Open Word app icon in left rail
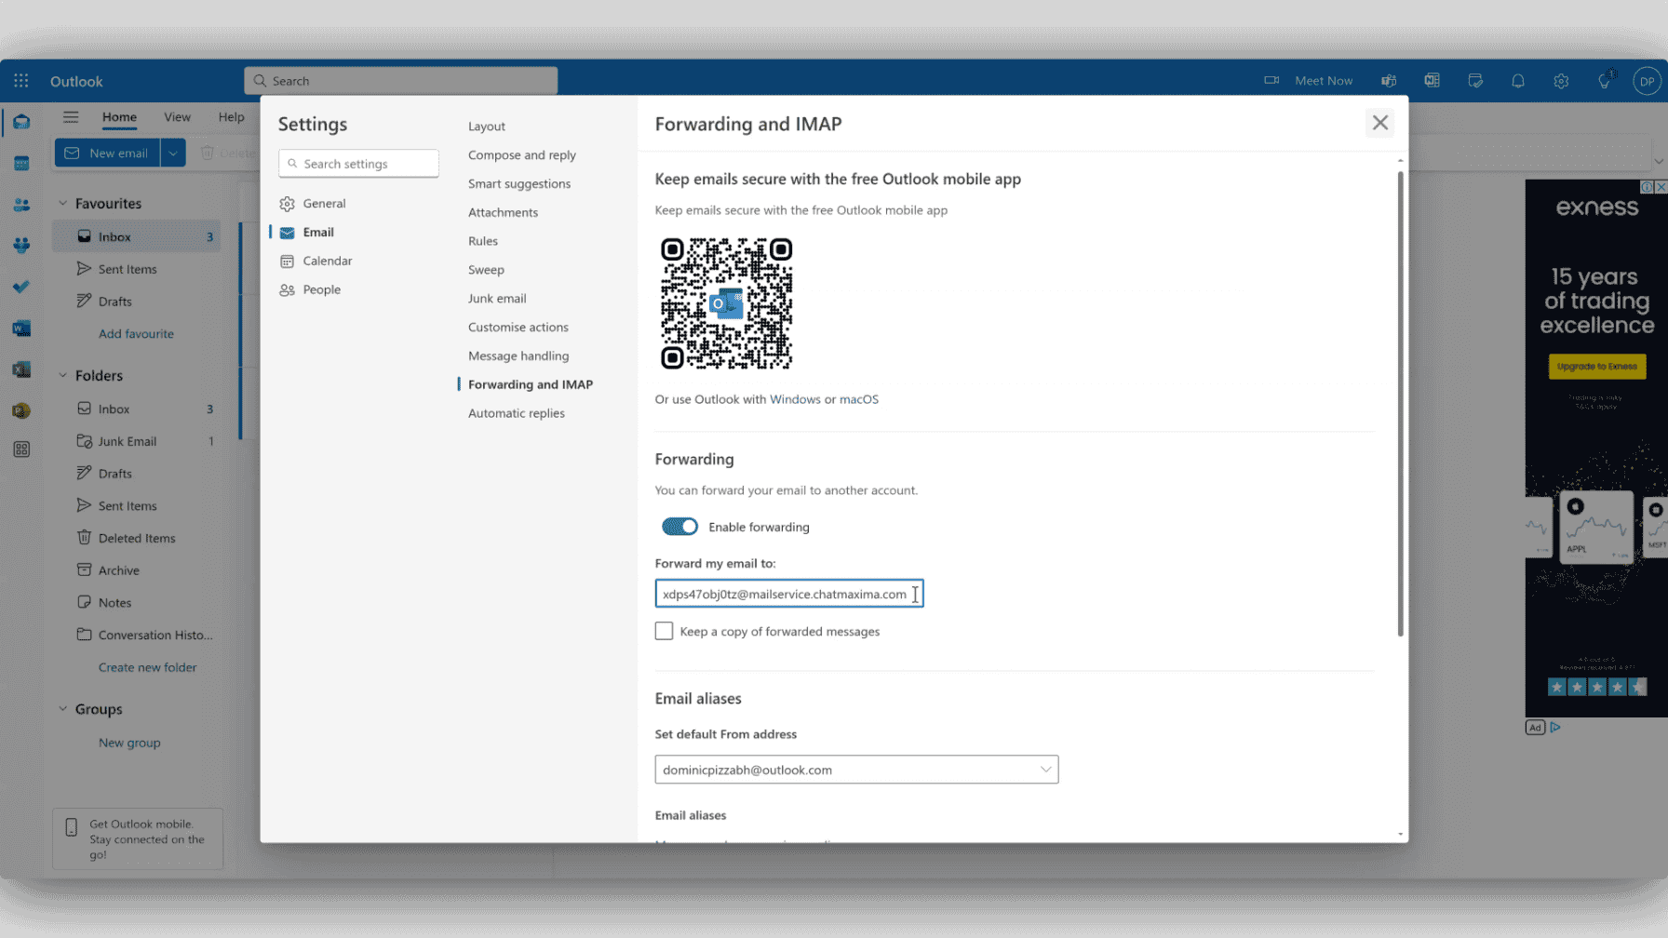This screenshot has height=938, width=1668. [21, 328]
